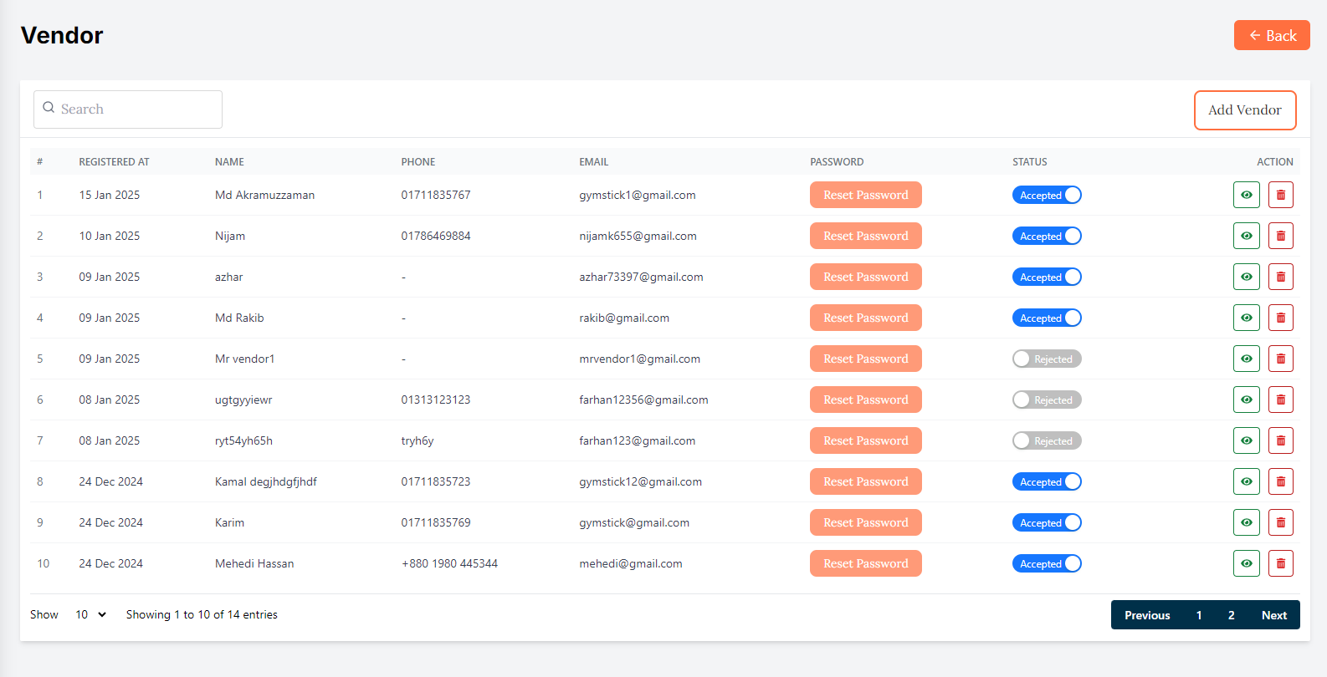Image resolution: width=1327 pixels, height=677 pixels.
Task: Click trash icon for Md Rakib
Action: 1280,318
